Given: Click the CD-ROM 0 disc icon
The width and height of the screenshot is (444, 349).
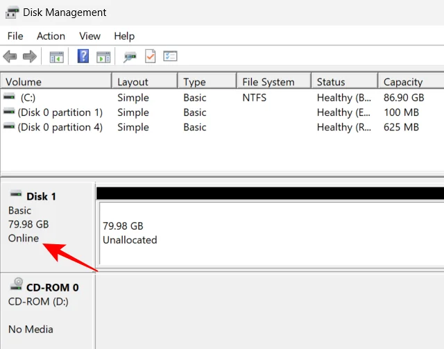Looking at the screenshot, I should pyautogui.click(x=17, y=284).
